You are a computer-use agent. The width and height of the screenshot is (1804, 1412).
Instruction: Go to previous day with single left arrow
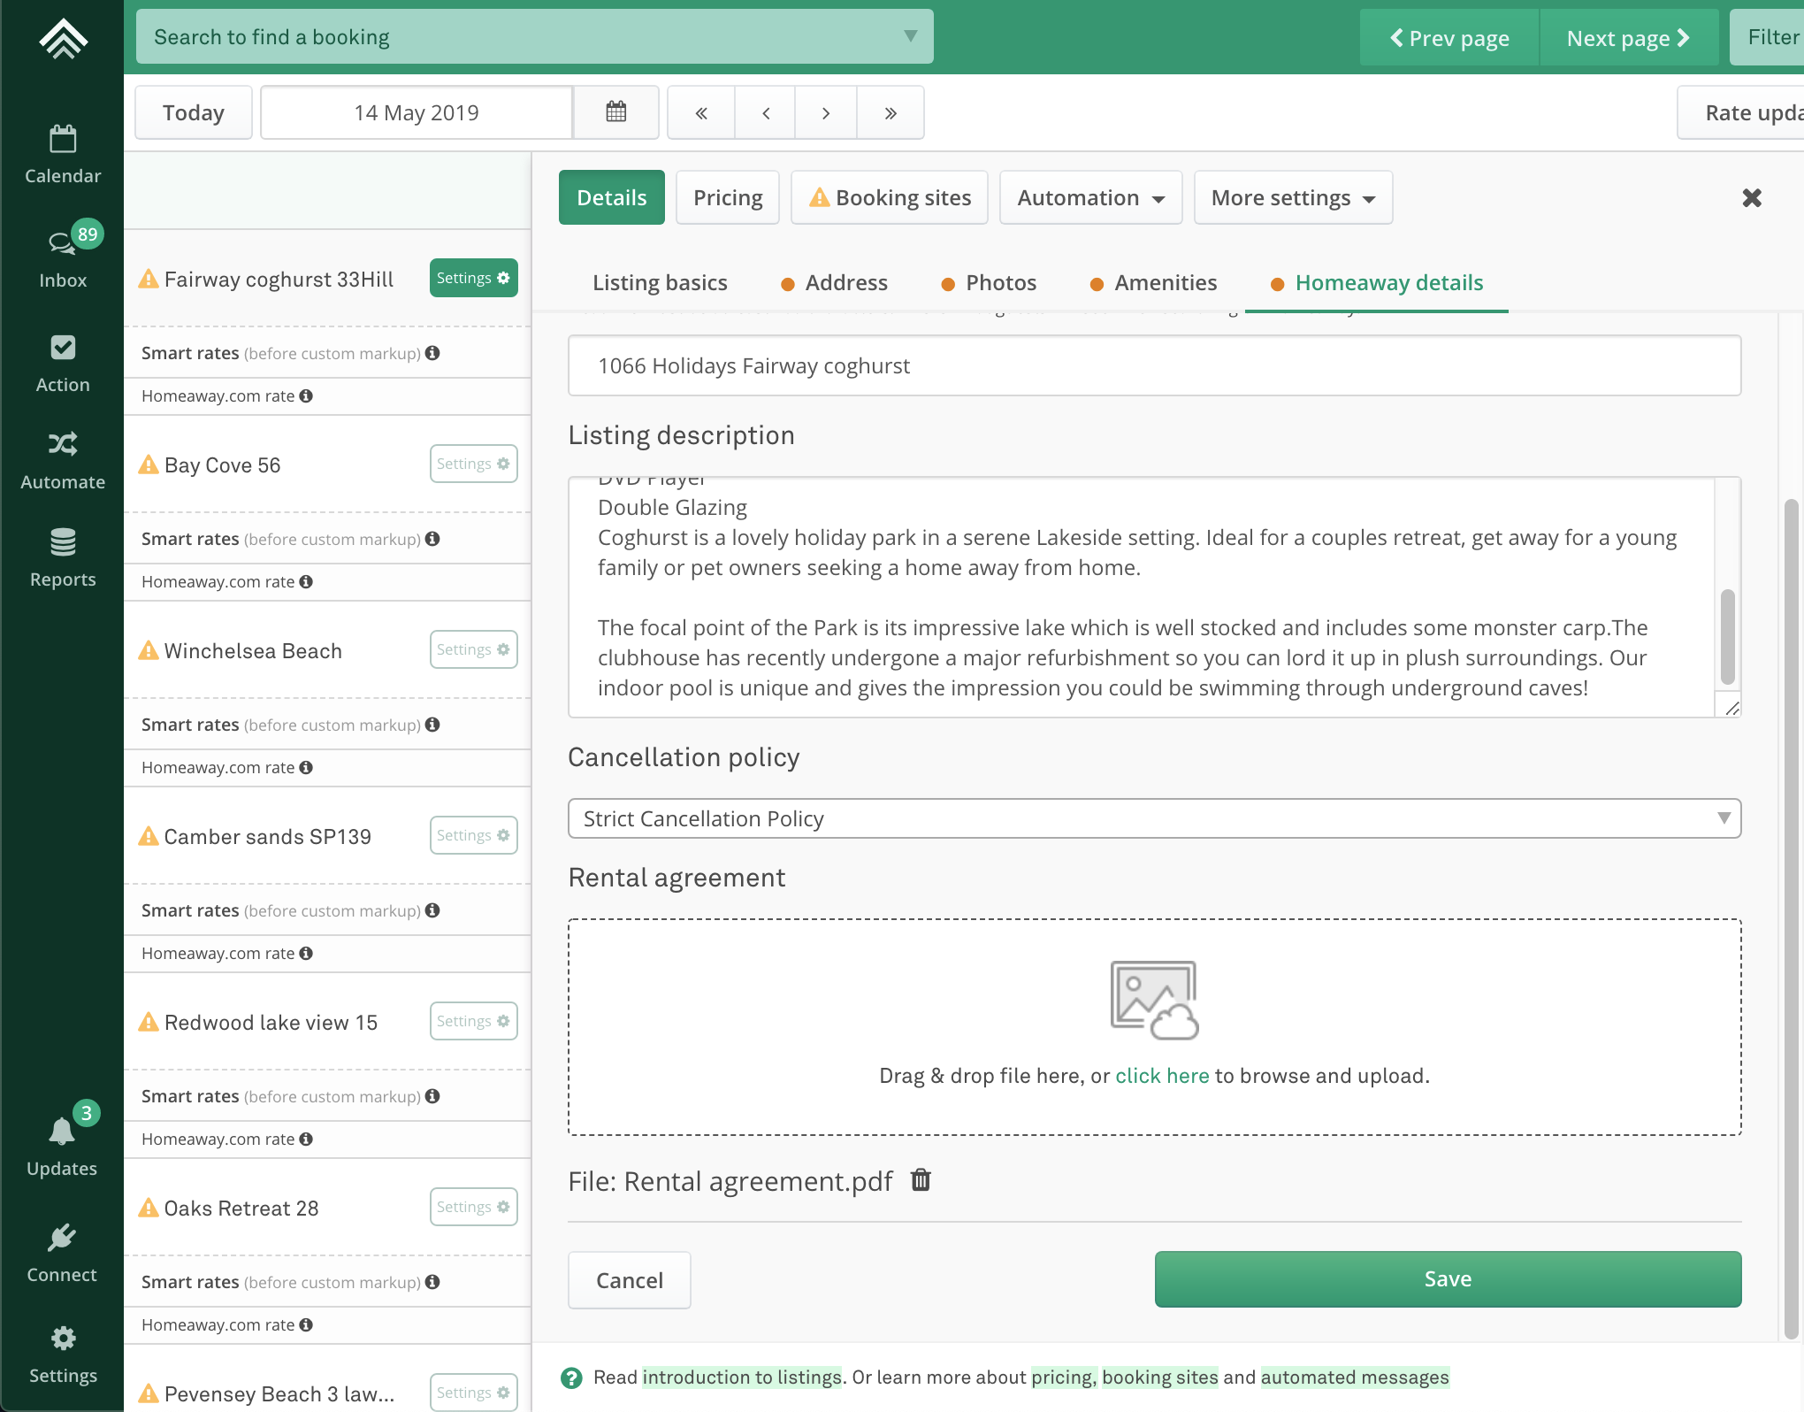tap(766, 112)
